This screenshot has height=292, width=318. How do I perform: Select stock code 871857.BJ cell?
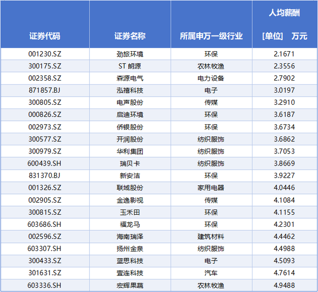pos(45,90)
